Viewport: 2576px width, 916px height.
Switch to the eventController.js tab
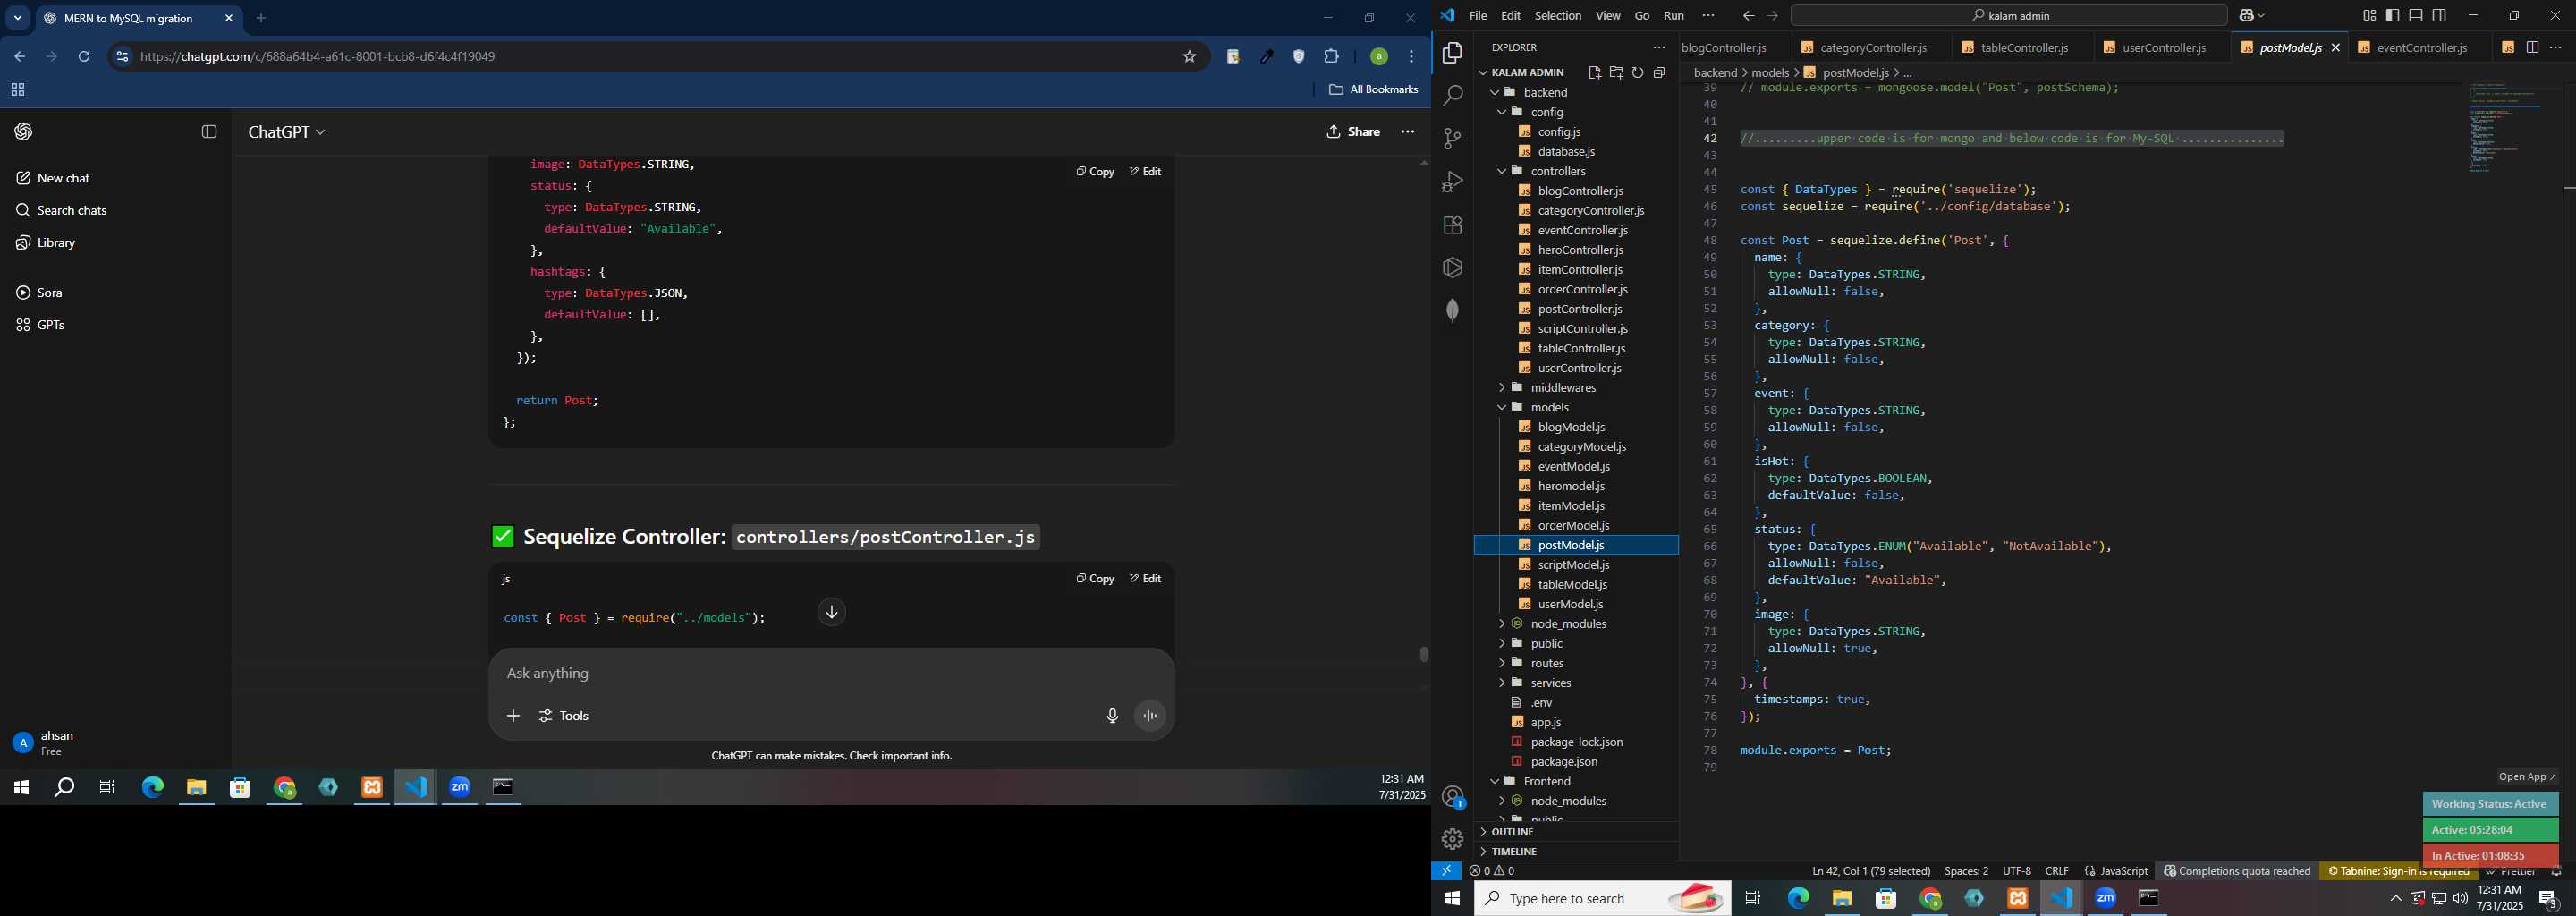pos(2422,47)
